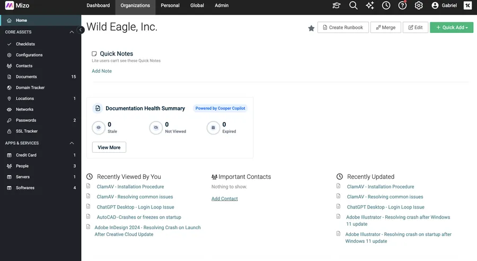477x261 pixels.
Task: Click the Quick Notes heading icon
Action: (x=94, y=54)
